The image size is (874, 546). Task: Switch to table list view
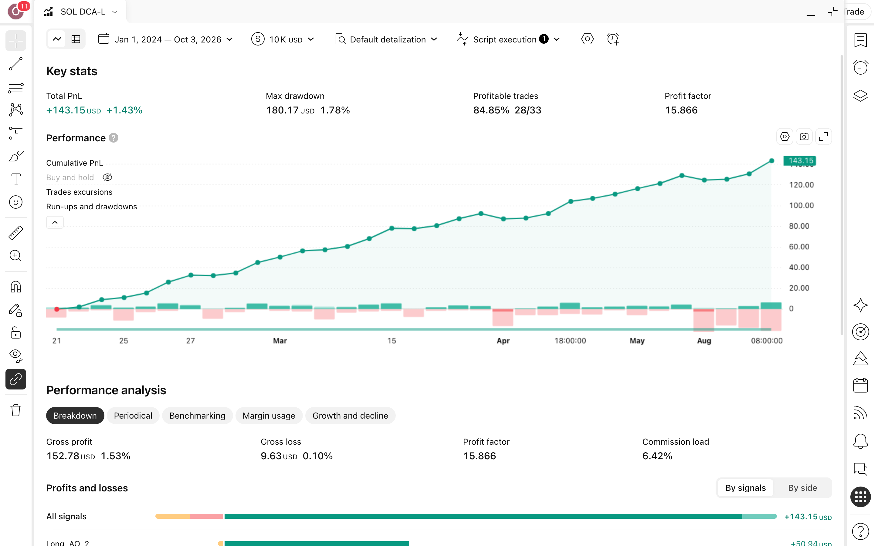(76, 39)
